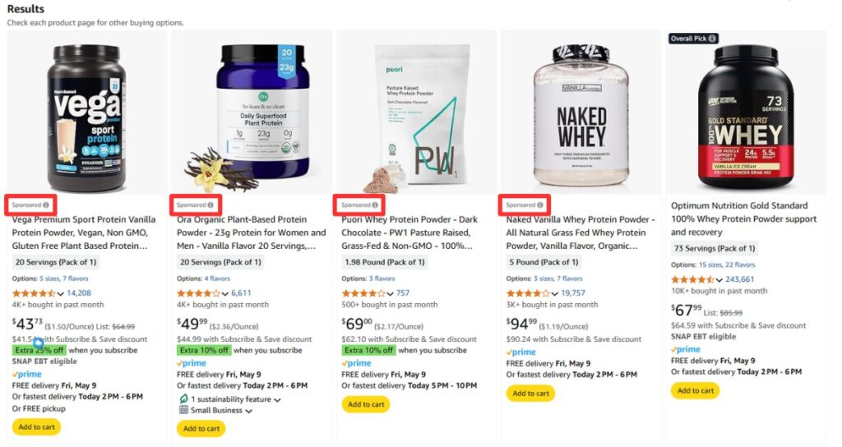
Task: Add Optimum Nutrition Gold Standard to cart
Action: 696,390
